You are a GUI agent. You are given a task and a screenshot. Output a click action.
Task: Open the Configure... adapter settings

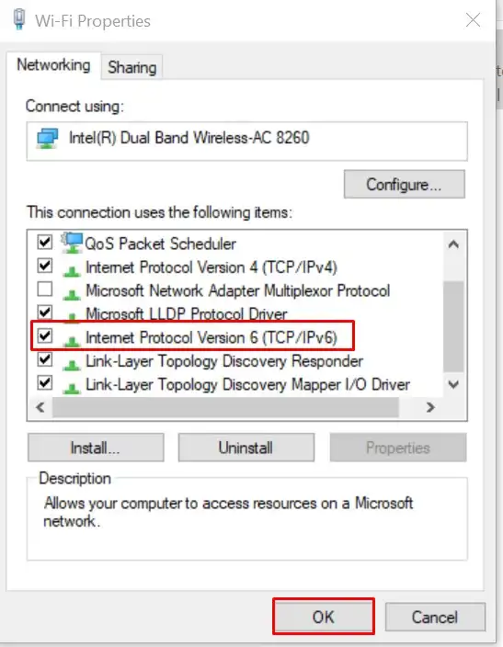404,184
